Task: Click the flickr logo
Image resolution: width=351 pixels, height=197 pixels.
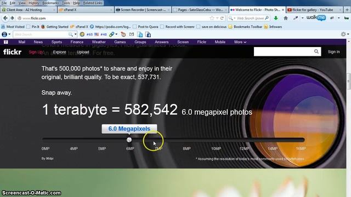Action: click(x=12, y=52)
